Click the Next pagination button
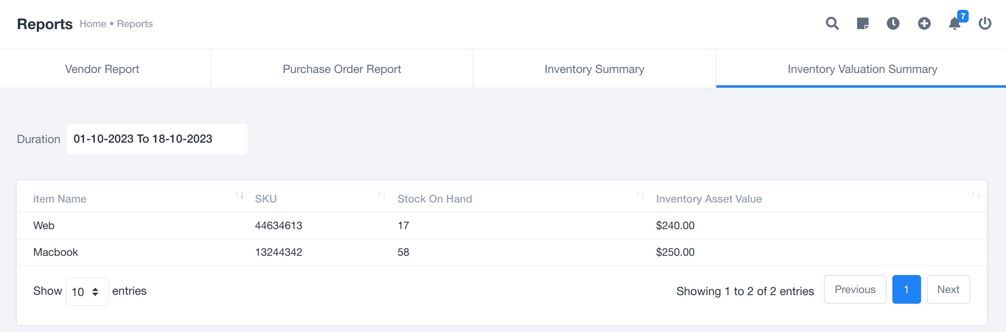1006x332 pixels. coord(948,289)
